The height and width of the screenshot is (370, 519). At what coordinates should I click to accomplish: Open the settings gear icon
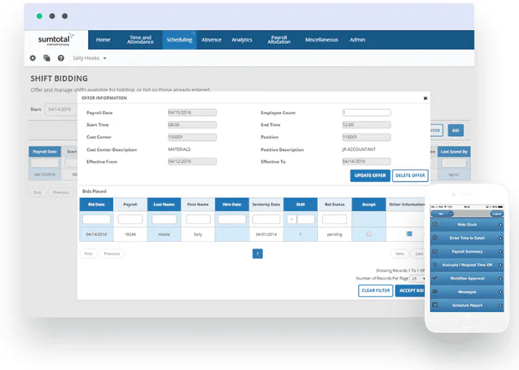[32, 58]
